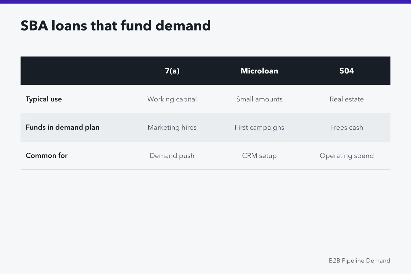Select the 'Typical use' row label
Screen dimensions: 411x274
(44, 99)
